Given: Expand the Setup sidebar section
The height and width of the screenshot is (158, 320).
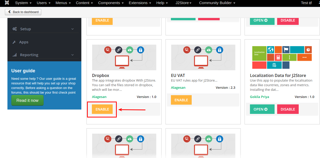Looking at the screenshot, I should coord(44,29).
